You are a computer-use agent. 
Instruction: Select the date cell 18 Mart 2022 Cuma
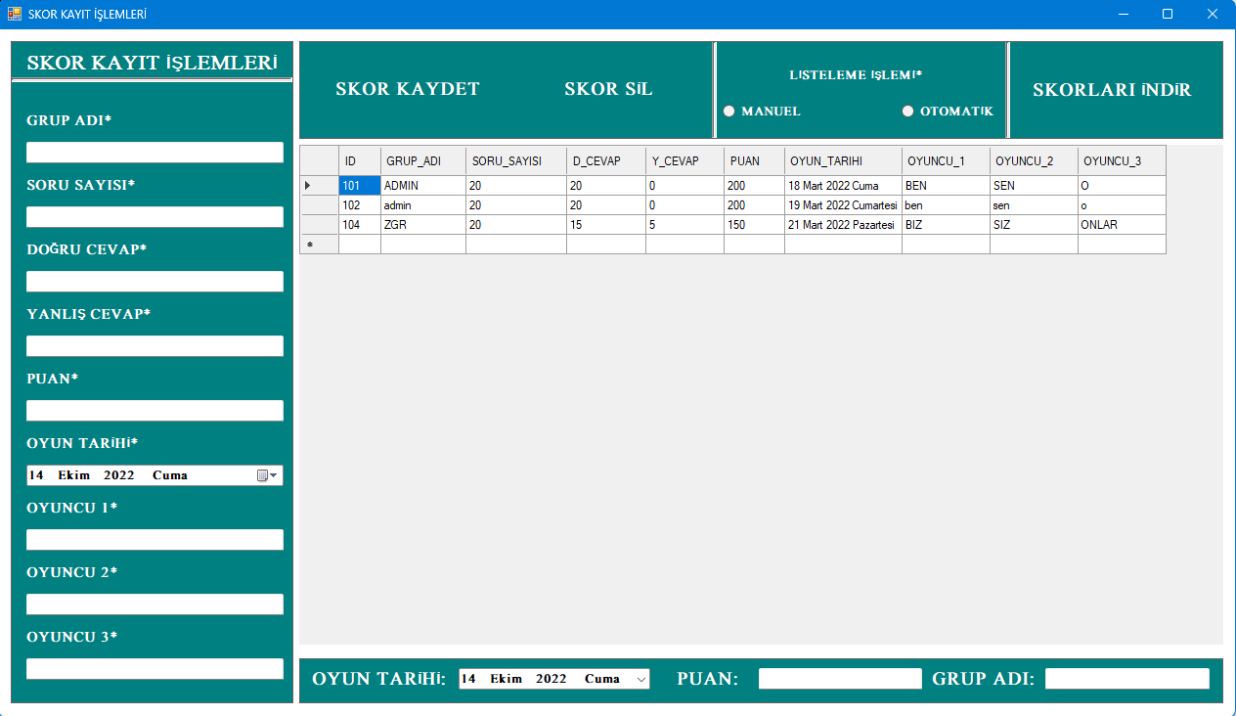click(843, 186)
